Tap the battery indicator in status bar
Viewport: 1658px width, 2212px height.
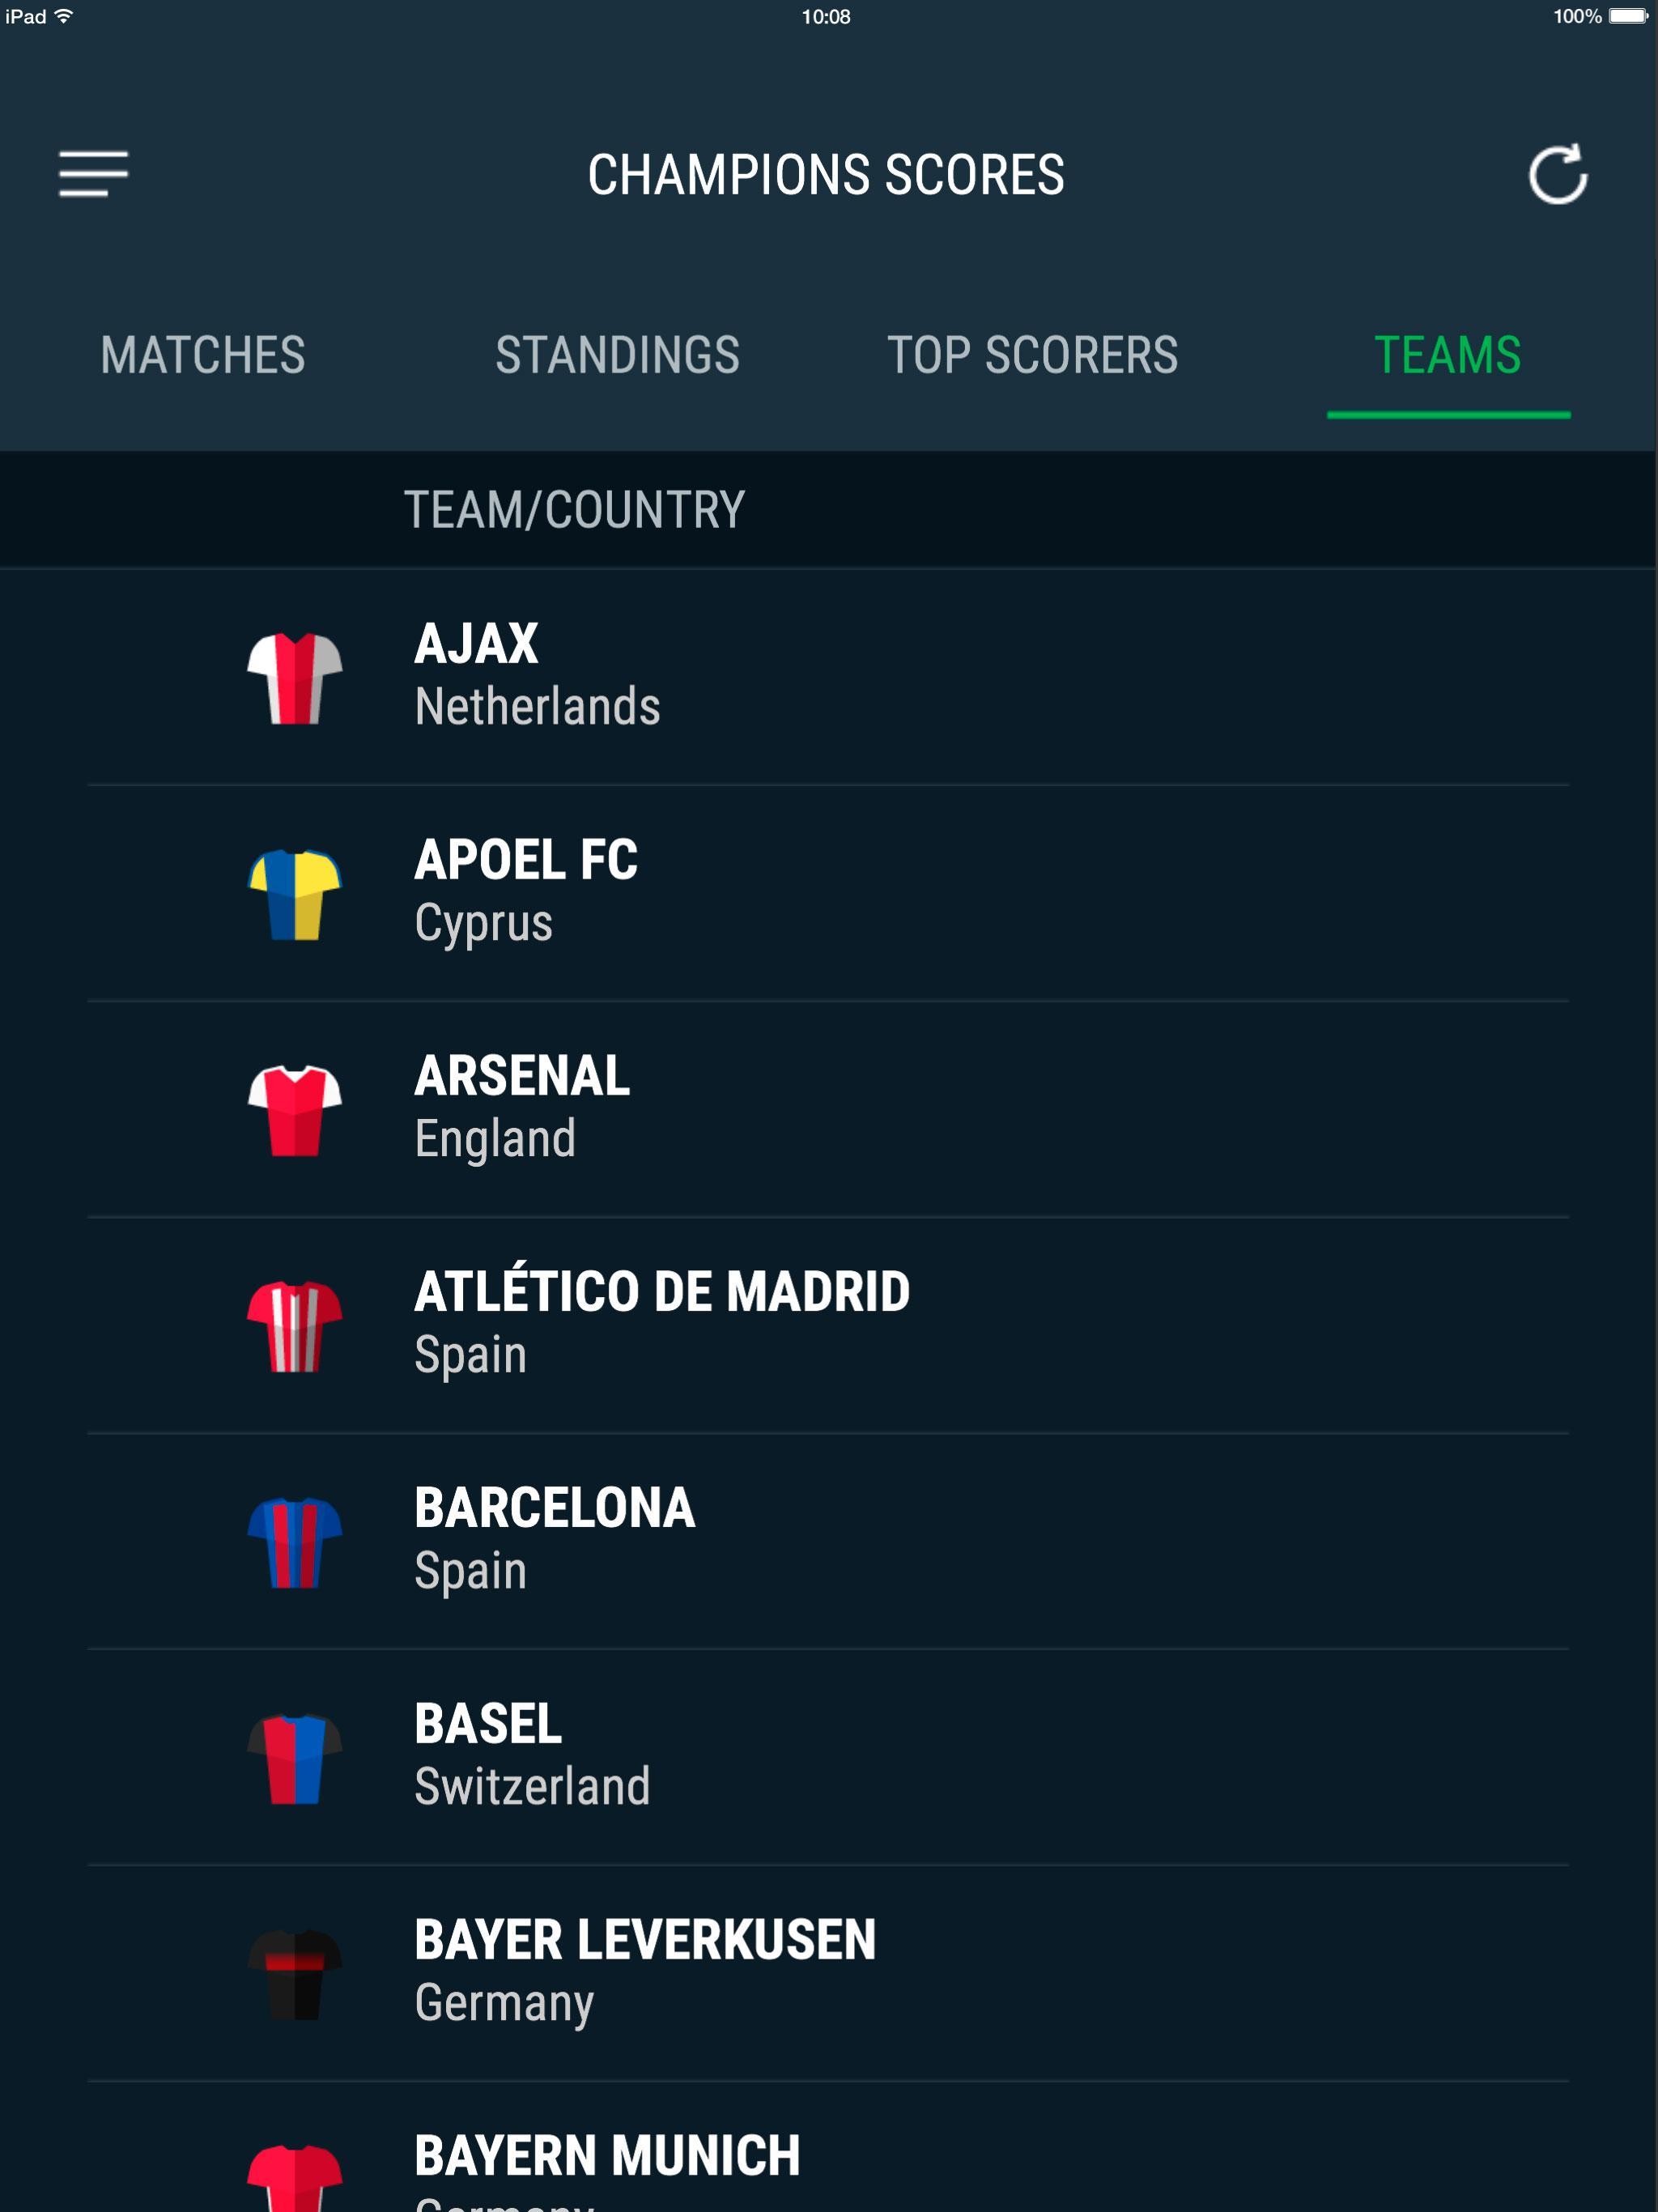(1628, 16)
